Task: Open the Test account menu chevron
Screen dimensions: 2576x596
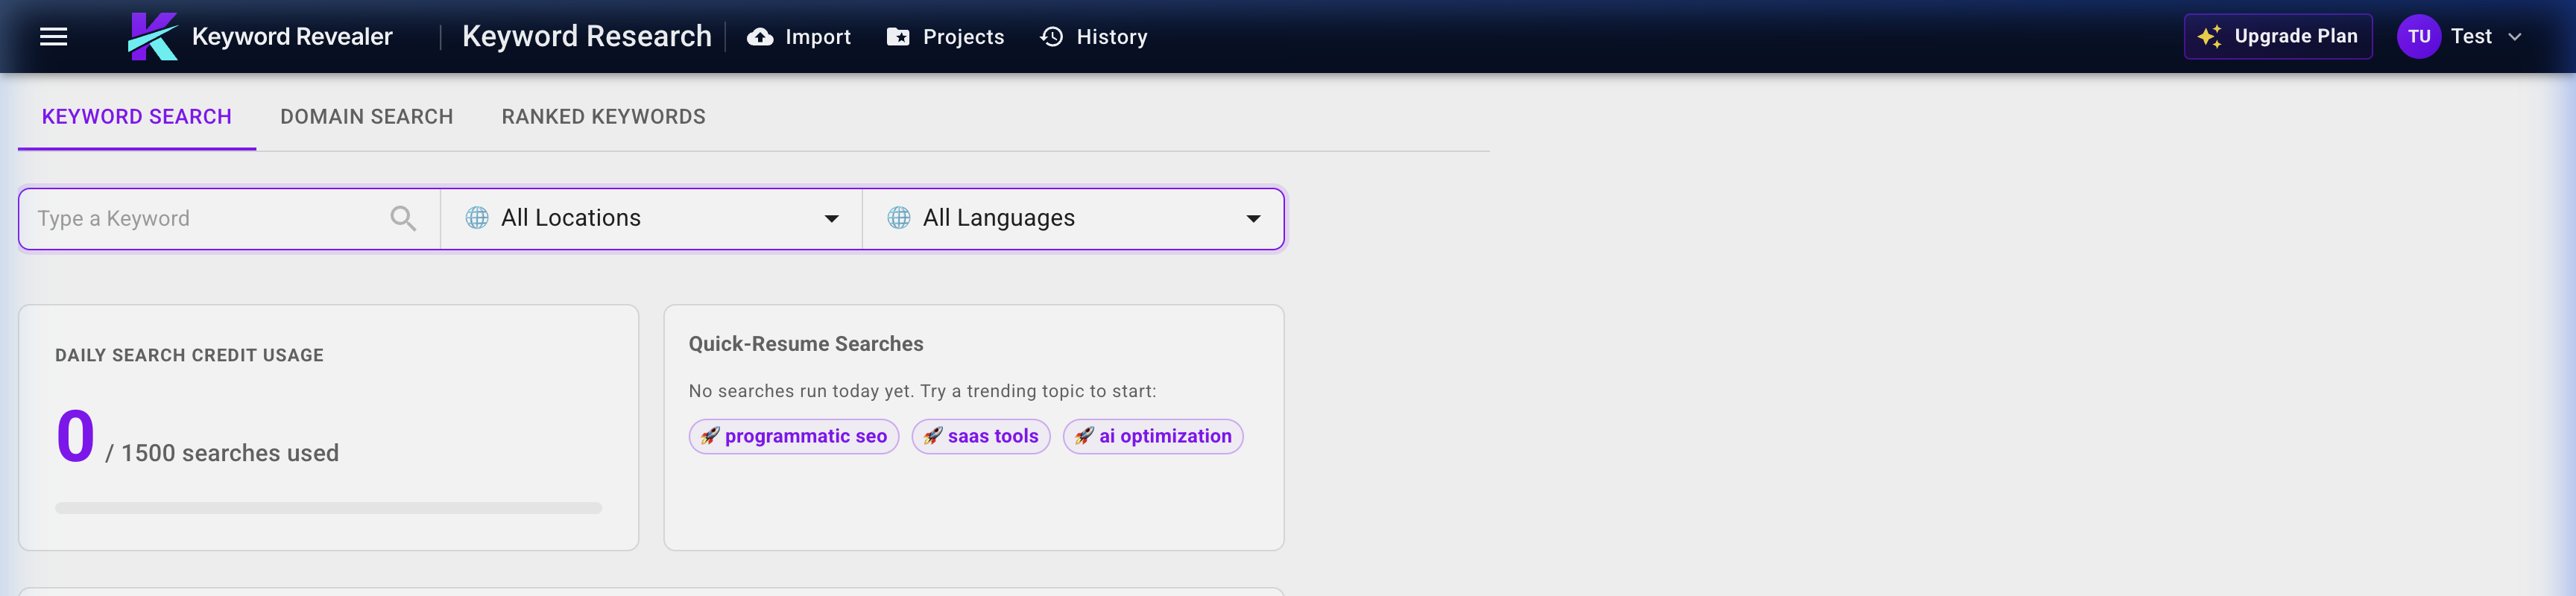Action: click(x=2515, y=37)
